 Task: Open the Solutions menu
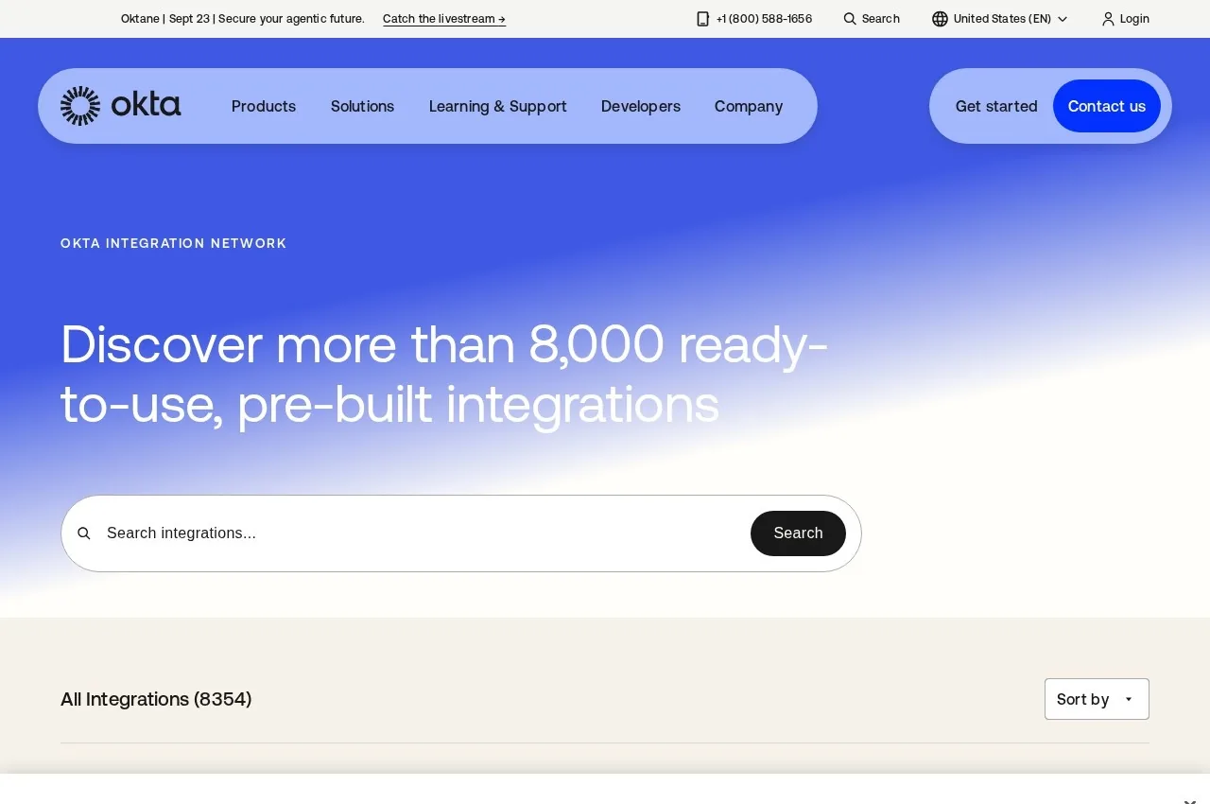click(x=362, y=106)
